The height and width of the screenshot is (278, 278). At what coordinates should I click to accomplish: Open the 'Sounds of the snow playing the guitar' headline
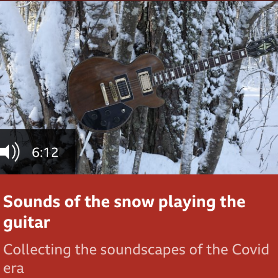point(124,212)
